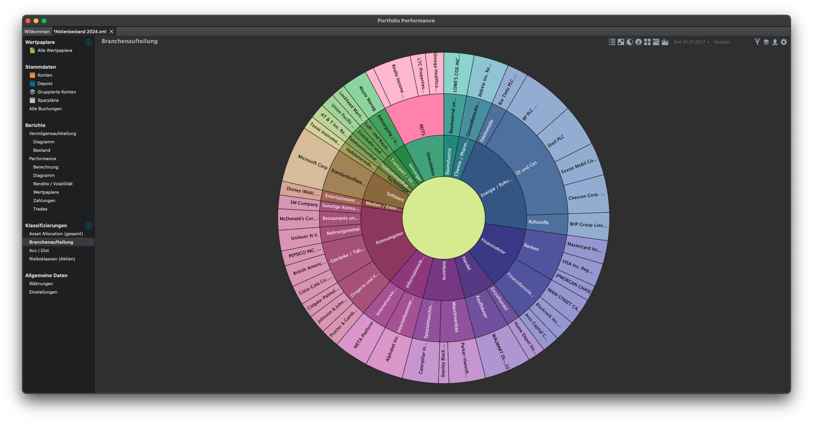This screenshot has height=423, width=813.
Task: Click the export upload icon
Action: pyautogui.click(x=775, y=42)
